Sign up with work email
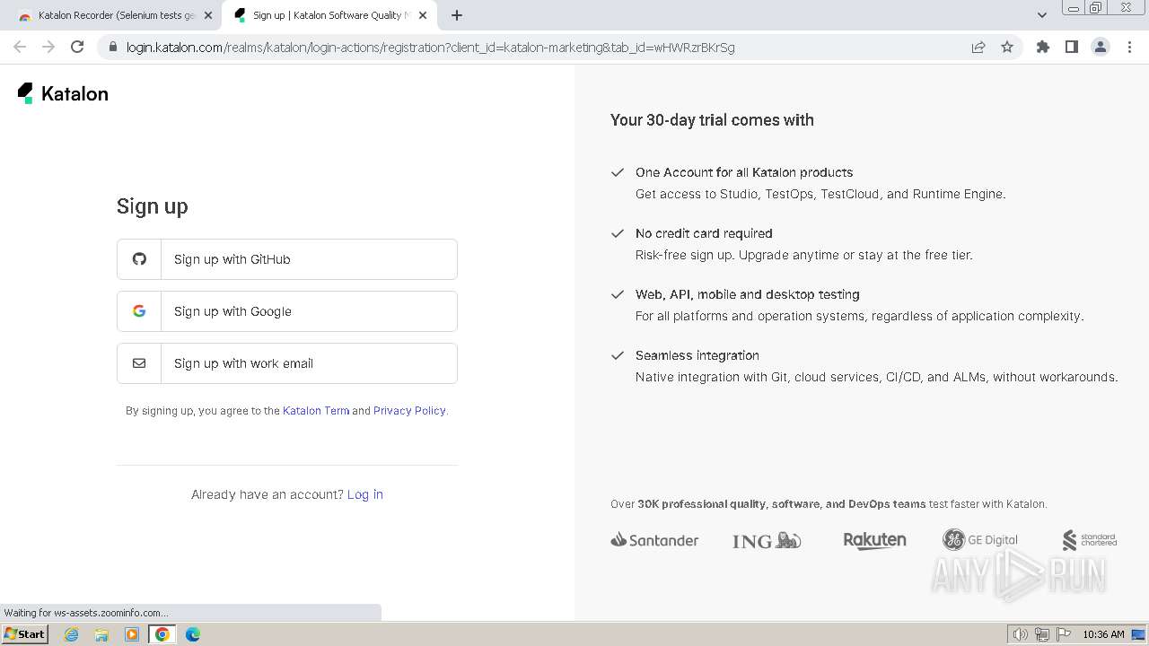 [287, 363]
